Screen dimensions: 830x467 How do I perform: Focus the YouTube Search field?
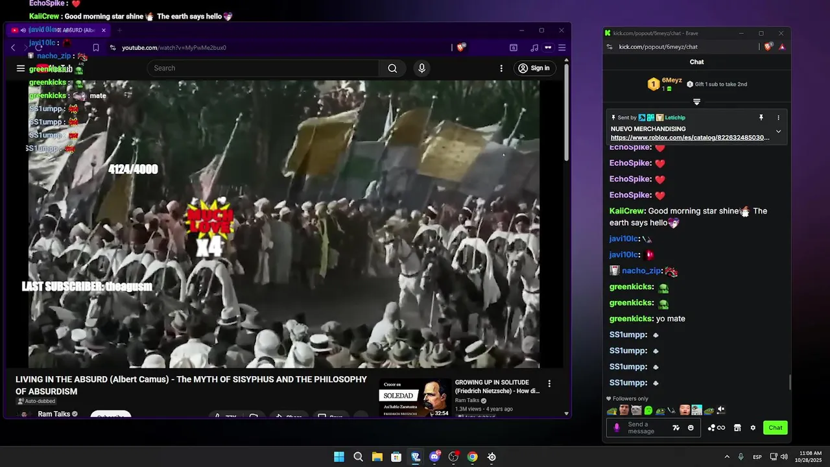(x=263, y=68)
